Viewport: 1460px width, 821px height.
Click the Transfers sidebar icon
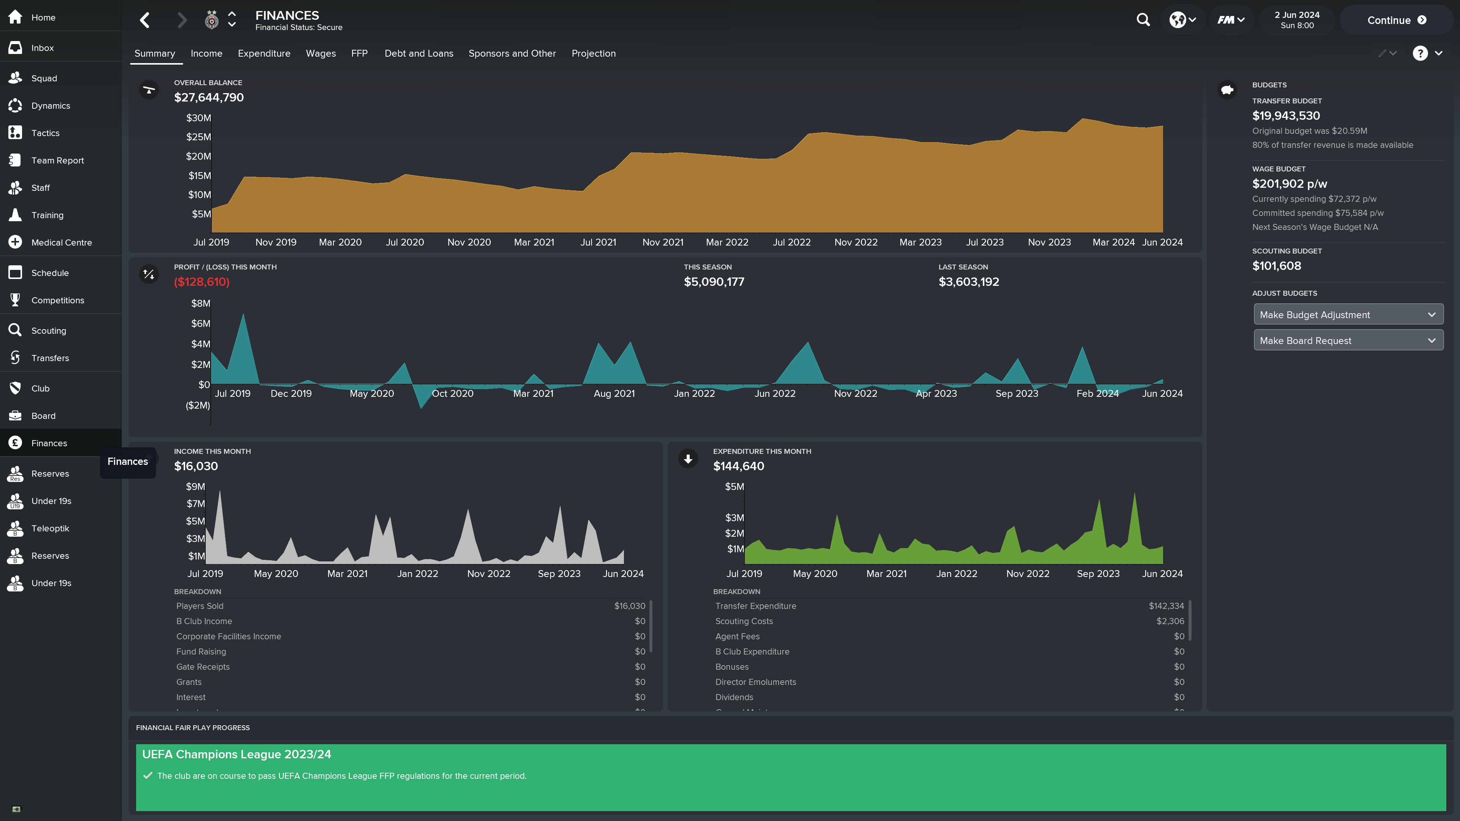click(15, 358)
